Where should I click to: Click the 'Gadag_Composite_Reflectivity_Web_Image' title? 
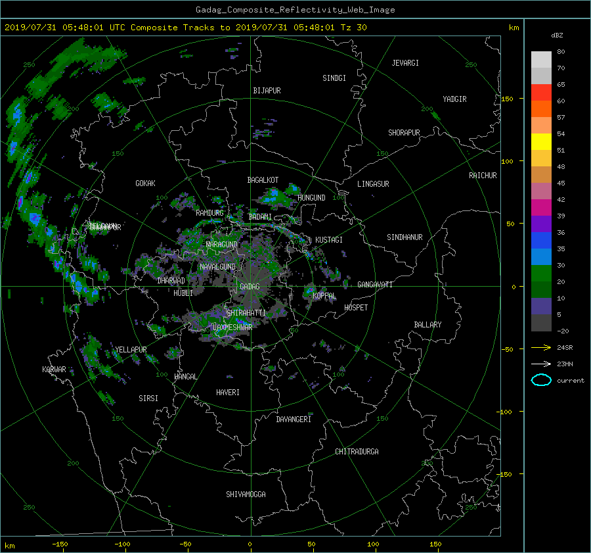(x=295, y=10)
